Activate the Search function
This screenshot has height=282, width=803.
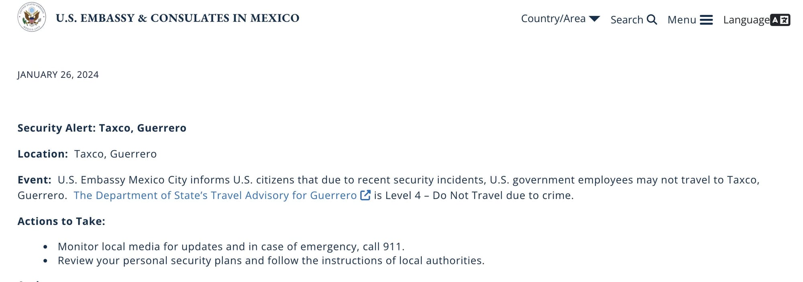coord(628,20)
